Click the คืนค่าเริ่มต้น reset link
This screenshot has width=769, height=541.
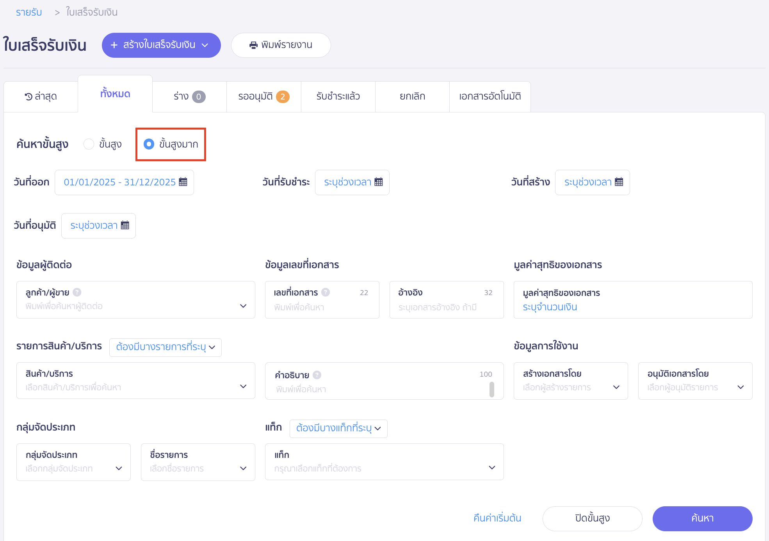[x=497, y=518]
